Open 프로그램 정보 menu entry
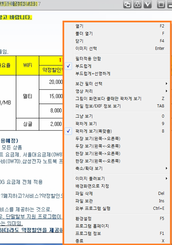The width and height of the screenshot is (172, 245). 122,233
